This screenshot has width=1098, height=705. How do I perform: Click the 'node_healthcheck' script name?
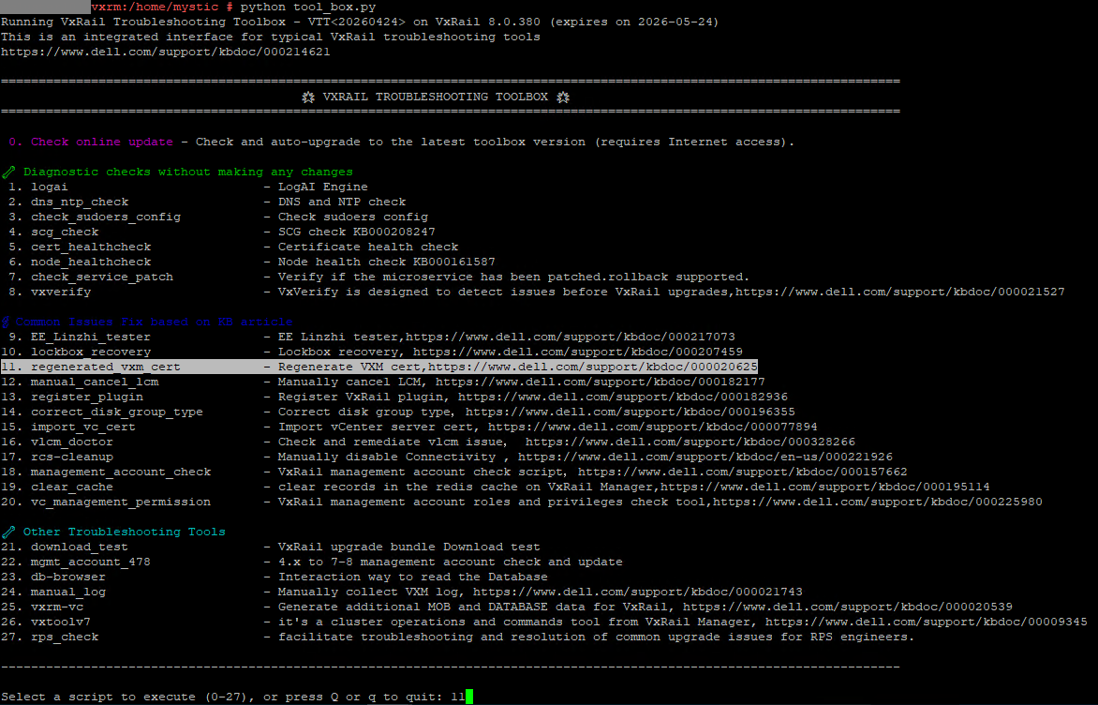(x=90, y=262)
